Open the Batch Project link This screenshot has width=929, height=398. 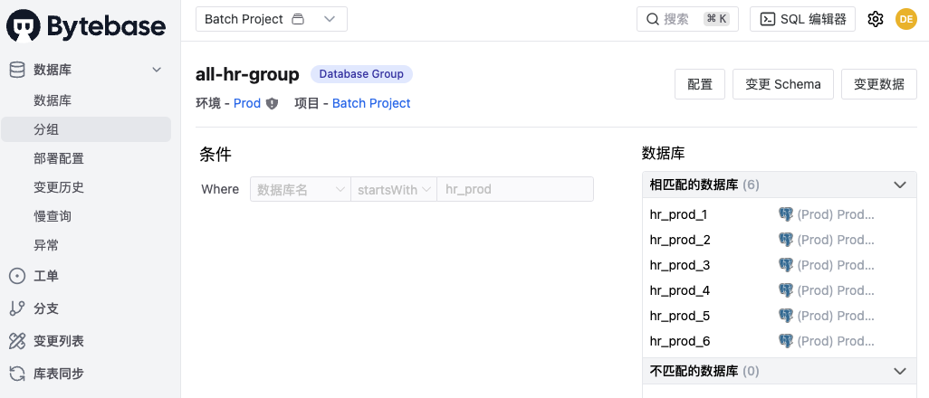(x=371, y=104)
